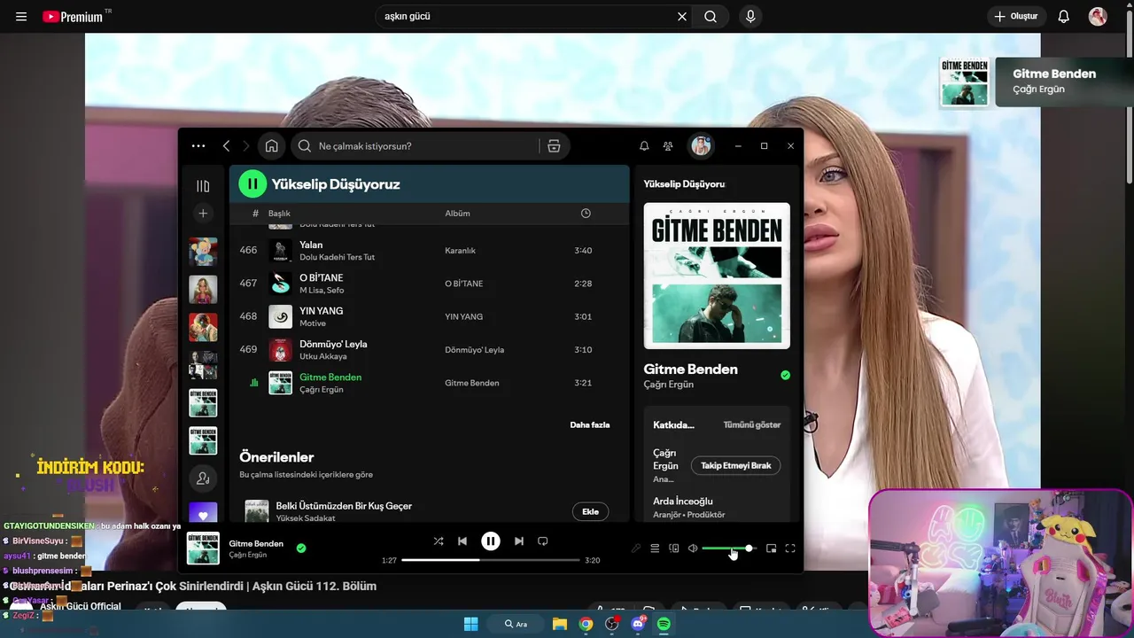Open Google Chrome from the taskbar
Image resolution: width=1134 pixels, height=638 pixels.
(x=586, y=624)
